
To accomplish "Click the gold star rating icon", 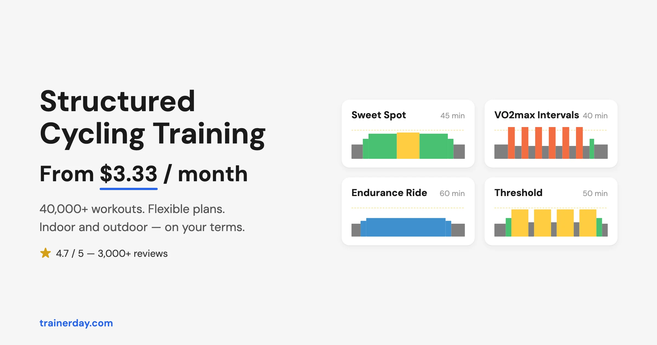I will coord(45,253).
